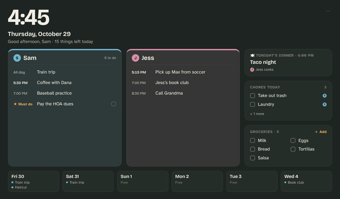Image resolution: width=340 pixels, height=199 pixels.
Task: Click Train trip entry under Fri 30
Action: pos(21,182)
